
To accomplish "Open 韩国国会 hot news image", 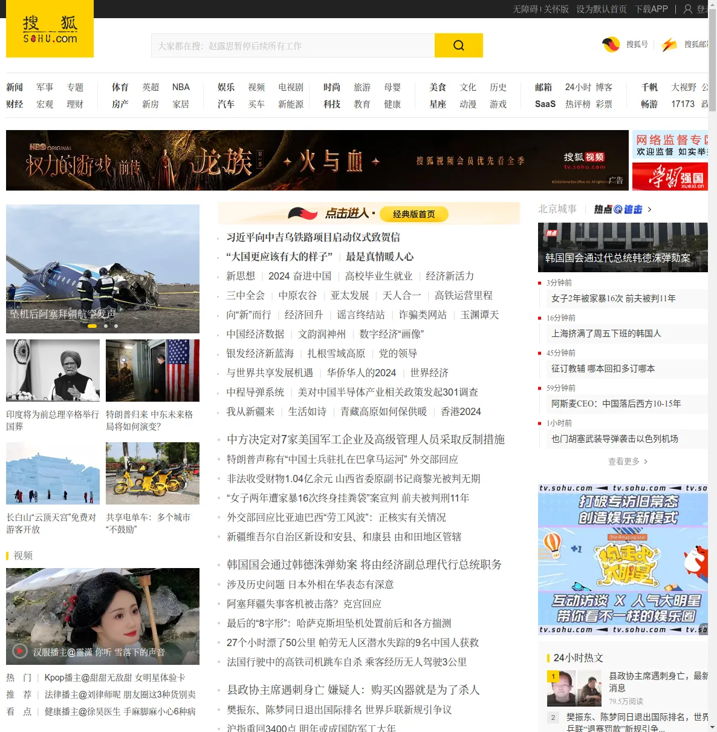I will (623, 247).
